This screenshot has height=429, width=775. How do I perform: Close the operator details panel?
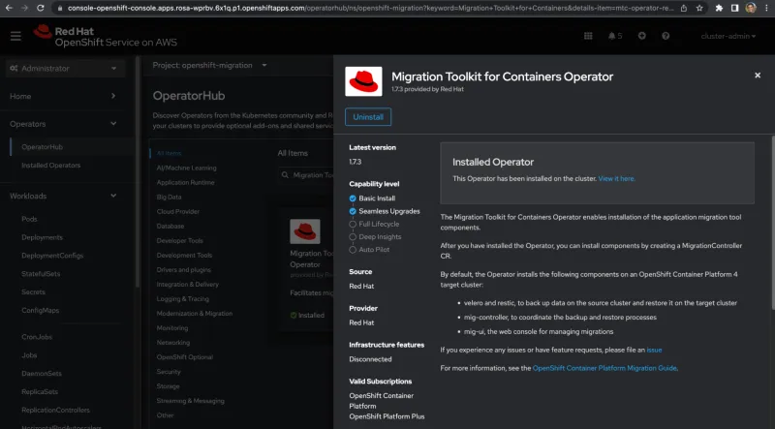[x=758, y=76]
